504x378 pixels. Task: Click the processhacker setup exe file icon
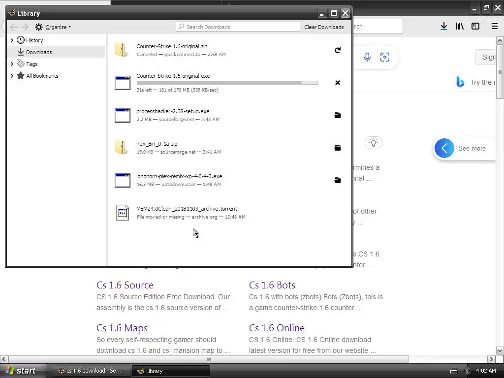(123, 115)
